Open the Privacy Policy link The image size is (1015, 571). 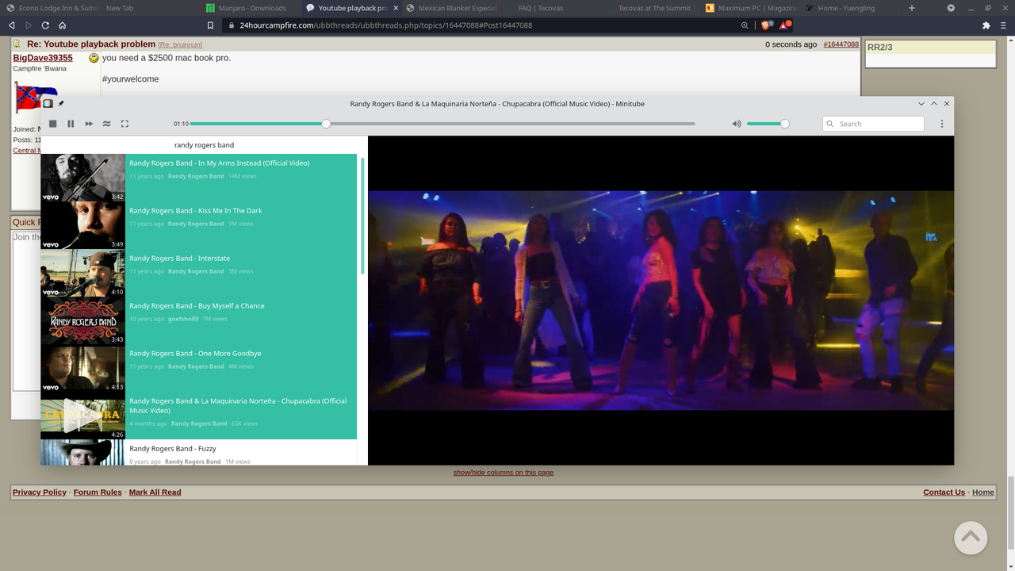click(40, 492)
